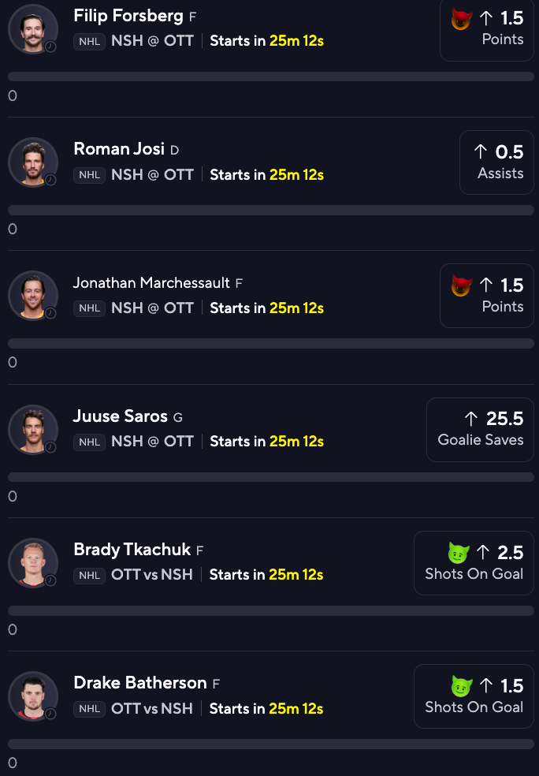This screenshot has height=776, width=539.
Task: Click the NHL league tag for Juuse Saros
Action: point(89,442)
